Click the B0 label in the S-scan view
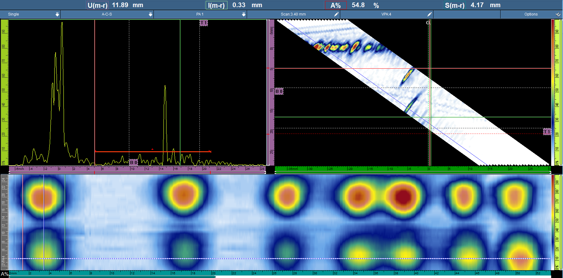Image resolution: width=563 pixels, height=278 pixels. coord(279,91)
